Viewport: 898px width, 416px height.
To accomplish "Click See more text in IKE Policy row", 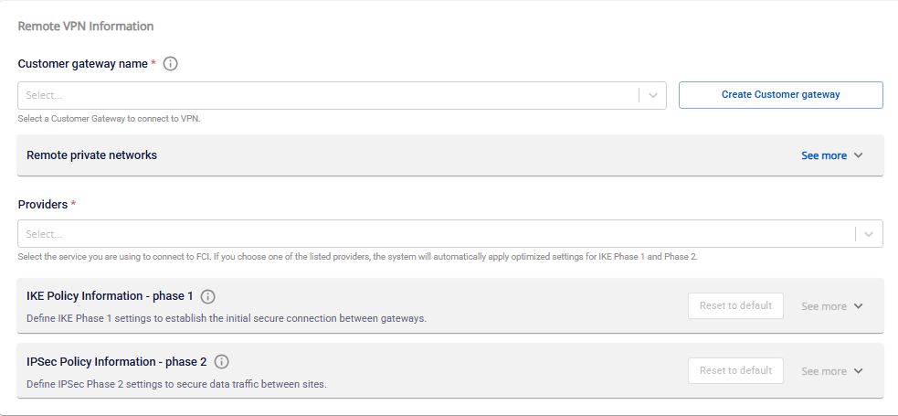I will point(823,306).
